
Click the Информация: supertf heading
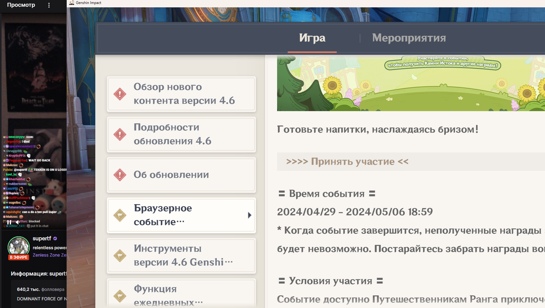pyautogui.click(x=39, y=274)
